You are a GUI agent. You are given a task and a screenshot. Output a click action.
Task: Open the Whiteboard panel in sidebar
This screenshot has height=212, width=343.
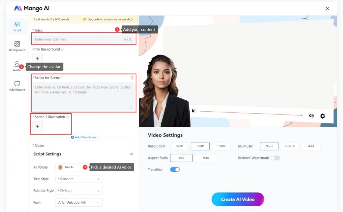(x=17, y=86)
